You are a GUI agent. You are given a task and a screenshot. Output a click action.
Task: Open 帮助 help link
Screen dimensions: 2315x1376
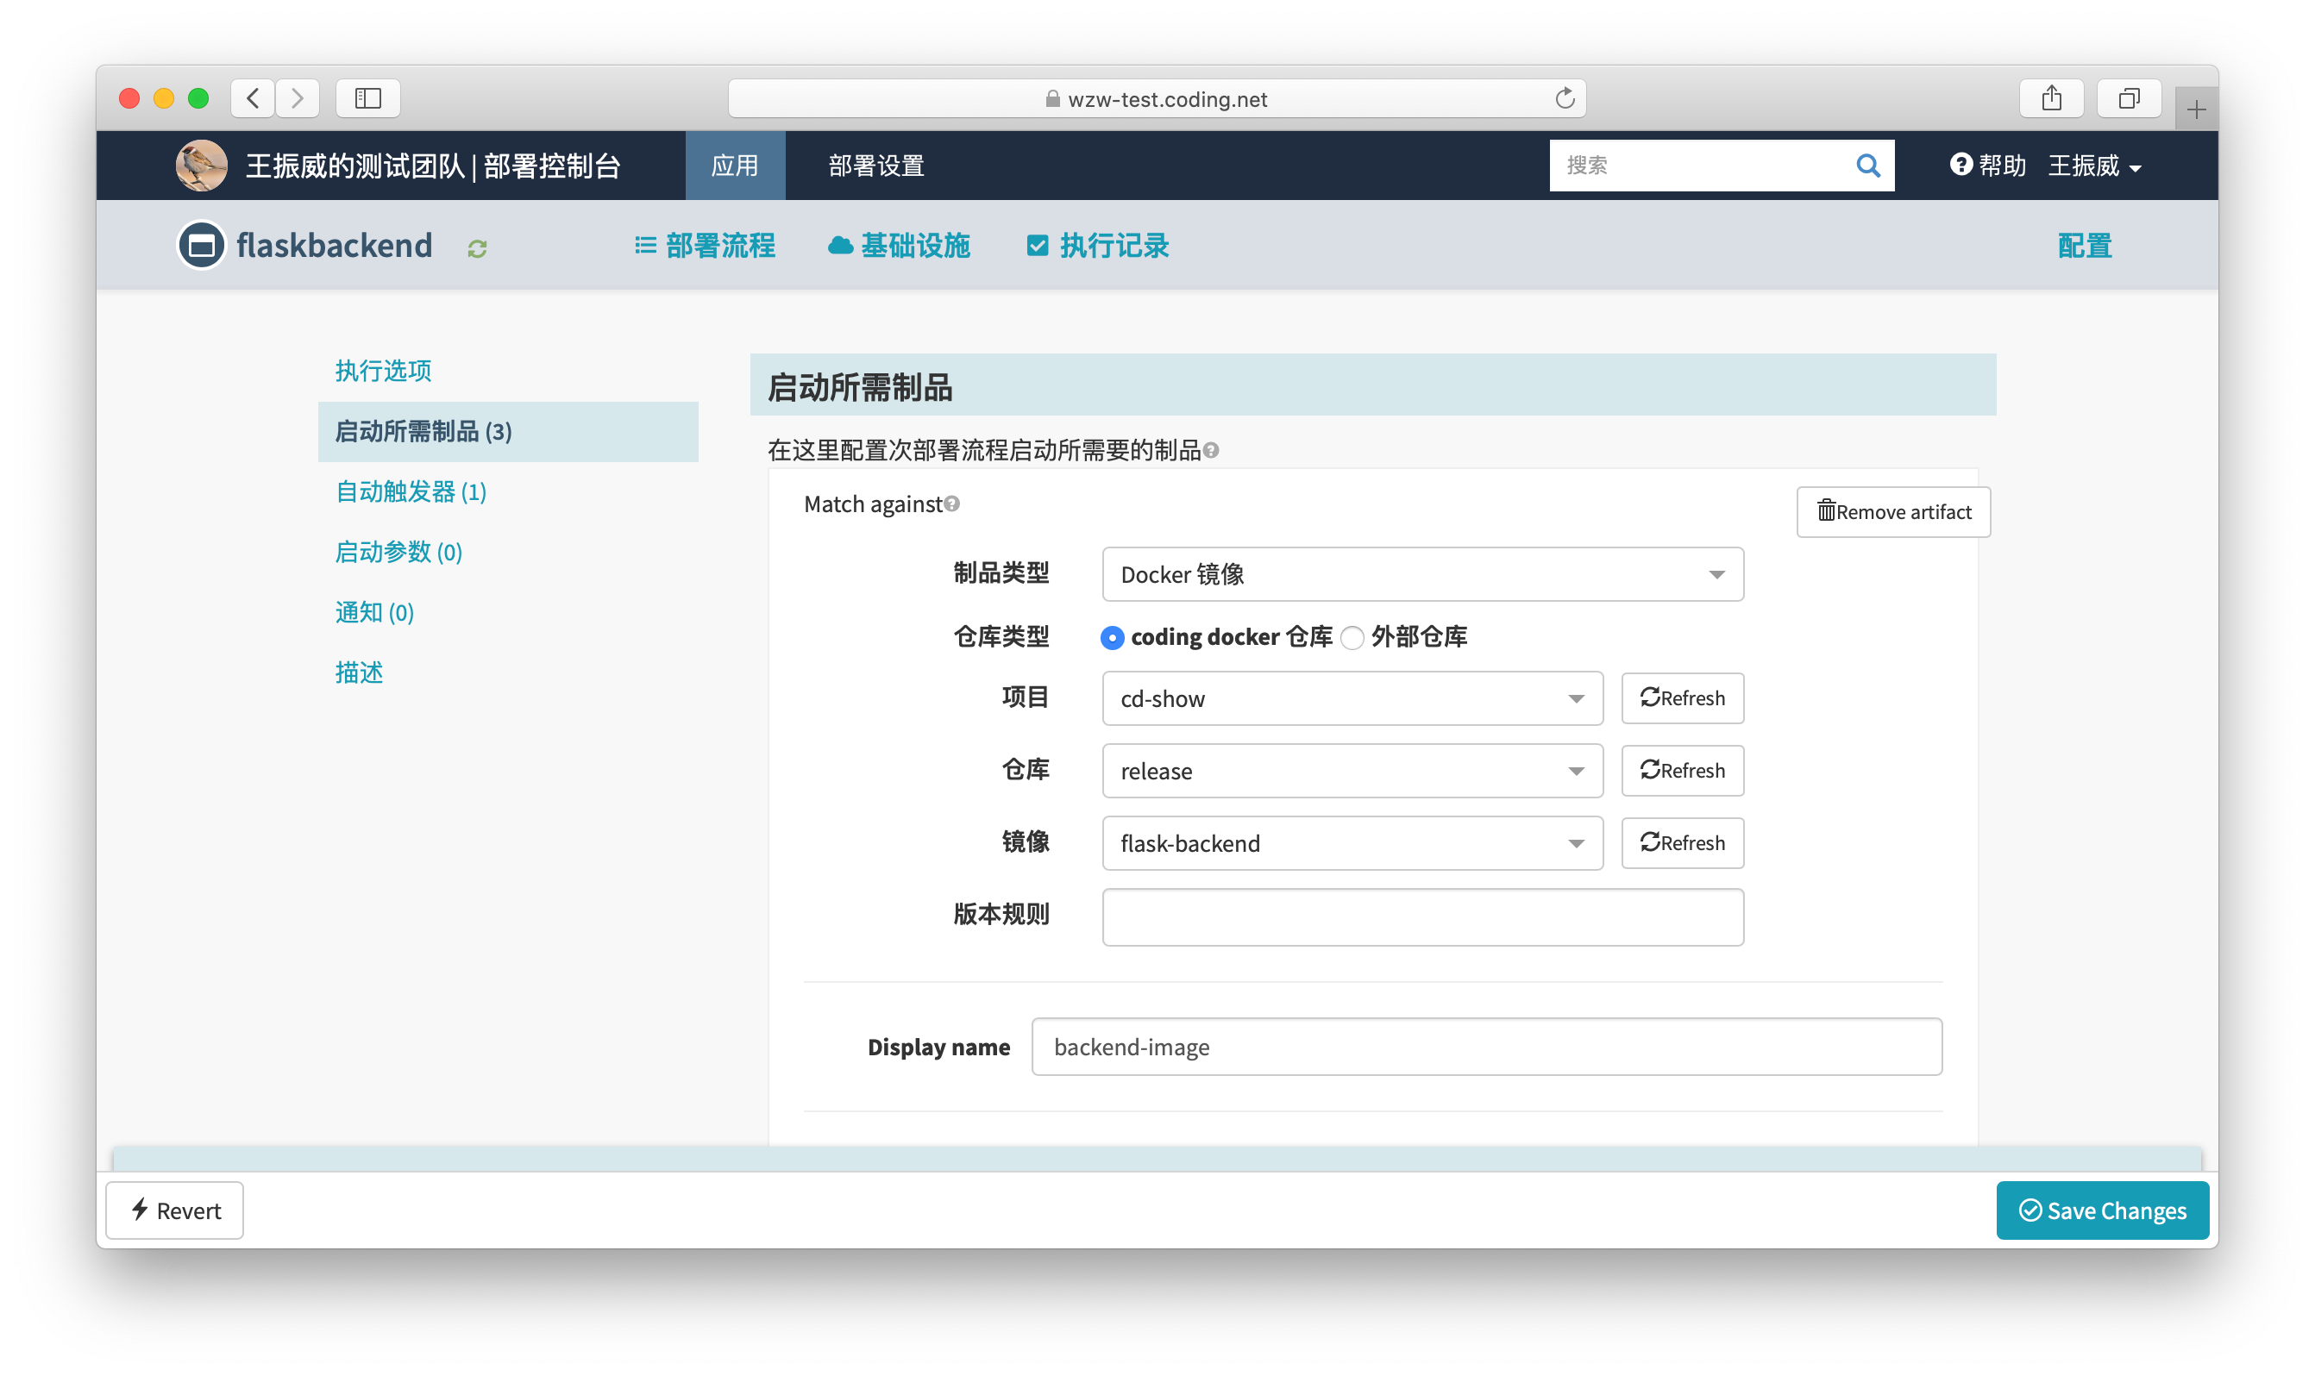pyautogui.click(x=1987, y=166)
